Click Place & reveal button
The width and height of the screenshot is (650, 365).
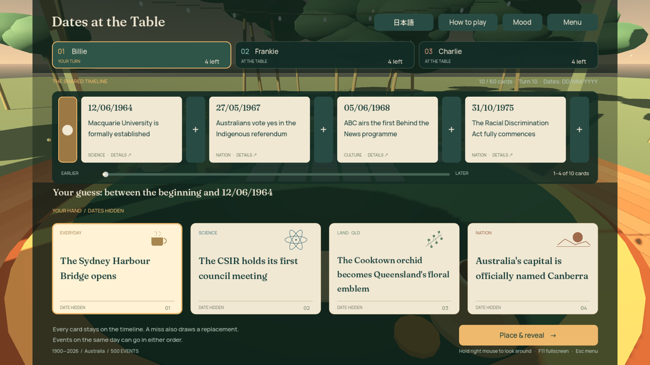528,335
